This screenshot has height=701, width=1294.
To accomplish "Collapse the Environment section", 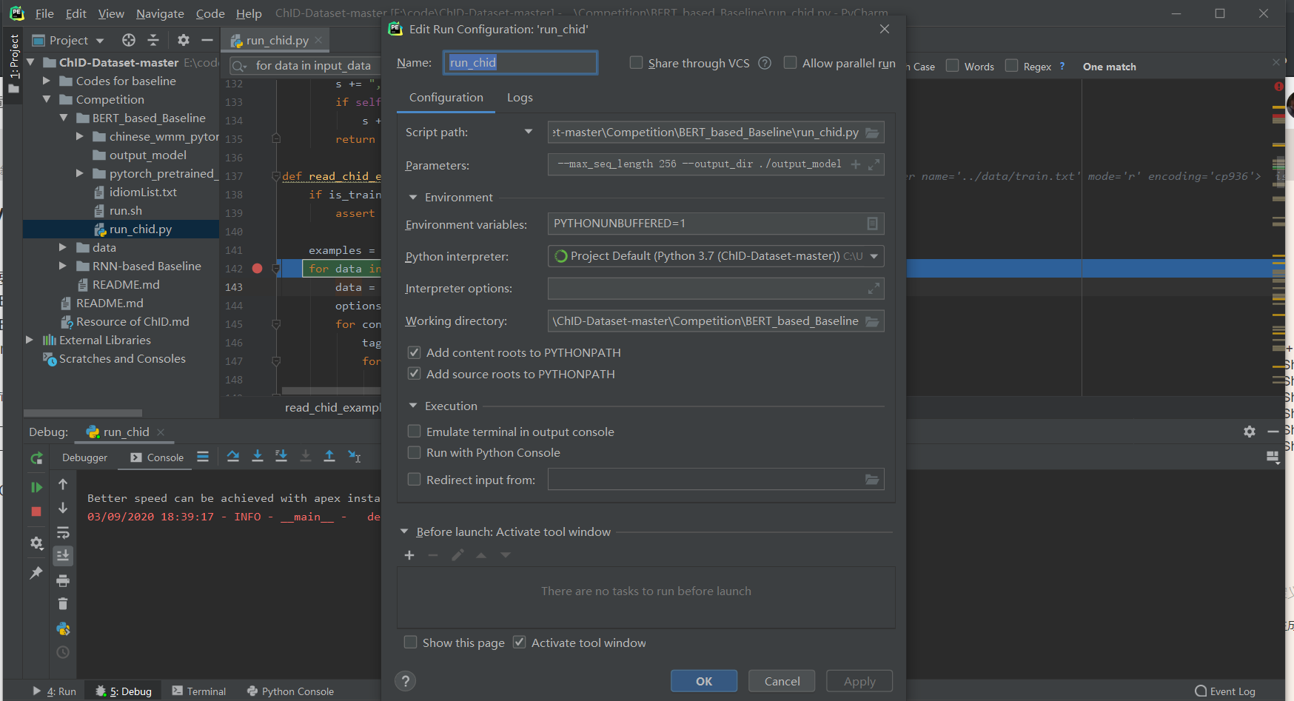I will [x=413, y=198].
